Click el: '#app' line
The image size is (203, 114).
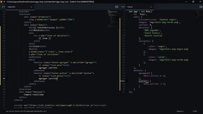point(140,14)
